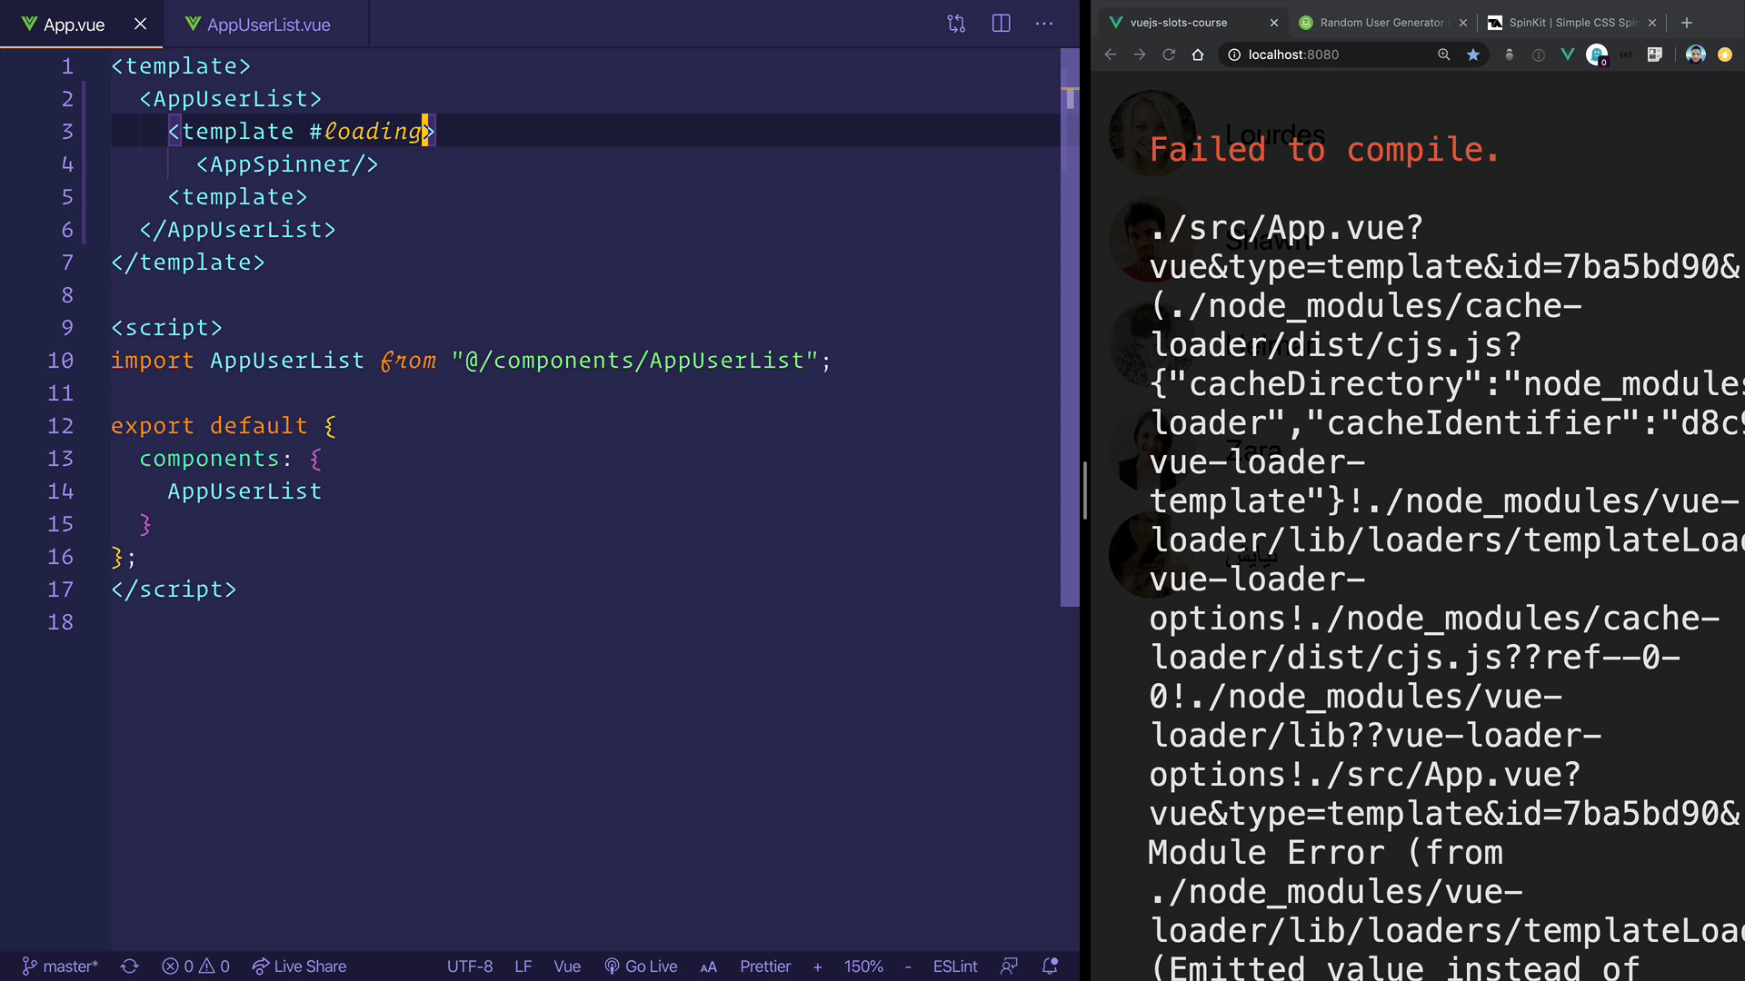Click the "@/components/AppUserList" import string

635,361
